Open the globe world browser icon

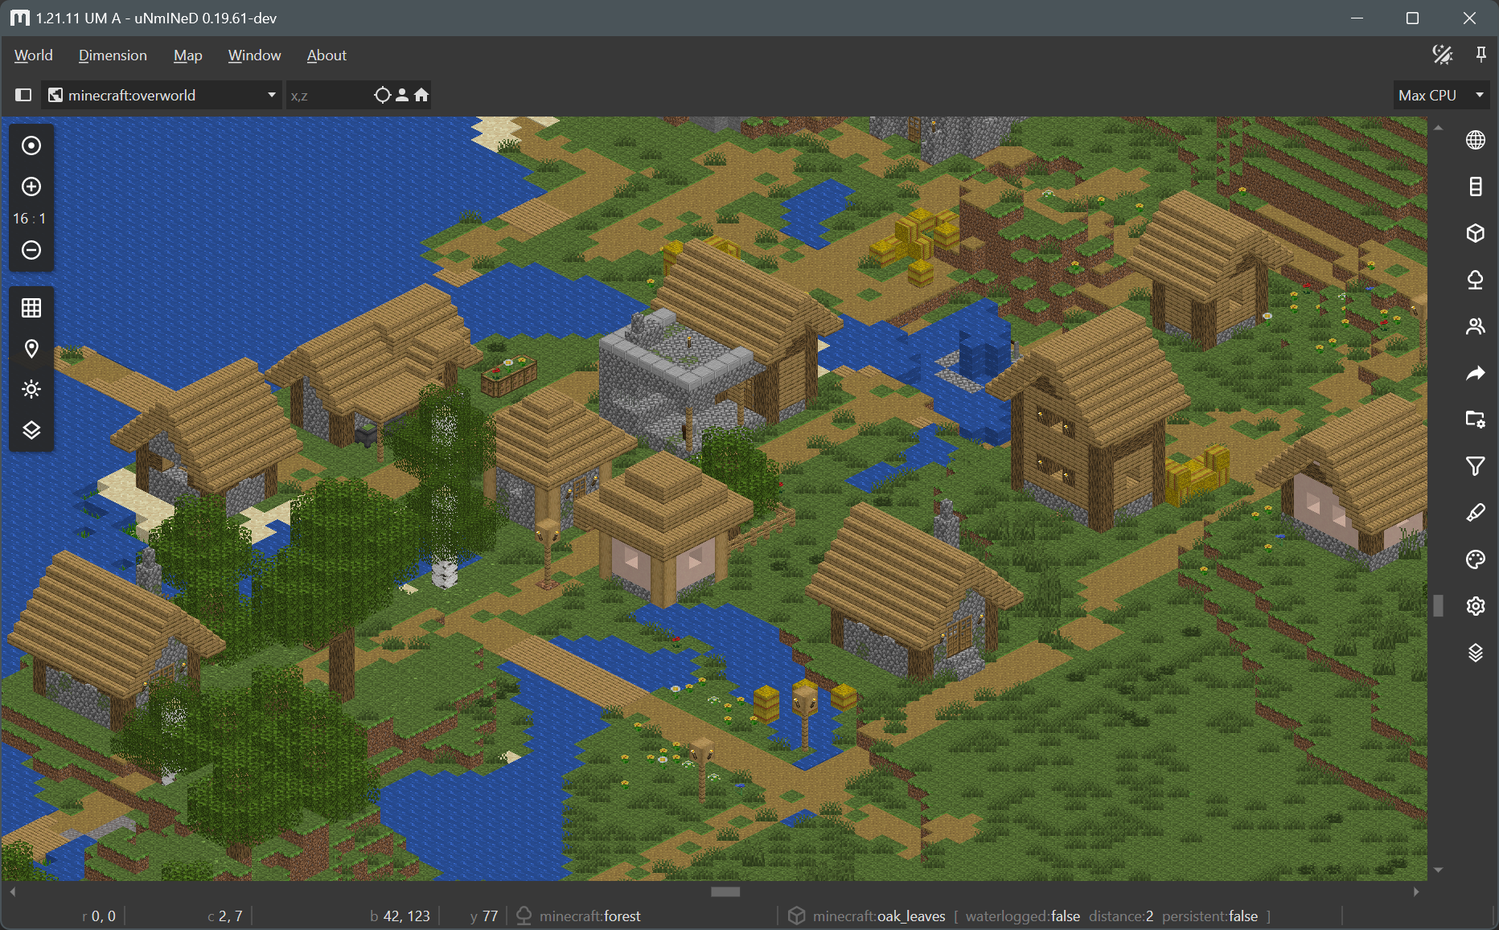1475,140
